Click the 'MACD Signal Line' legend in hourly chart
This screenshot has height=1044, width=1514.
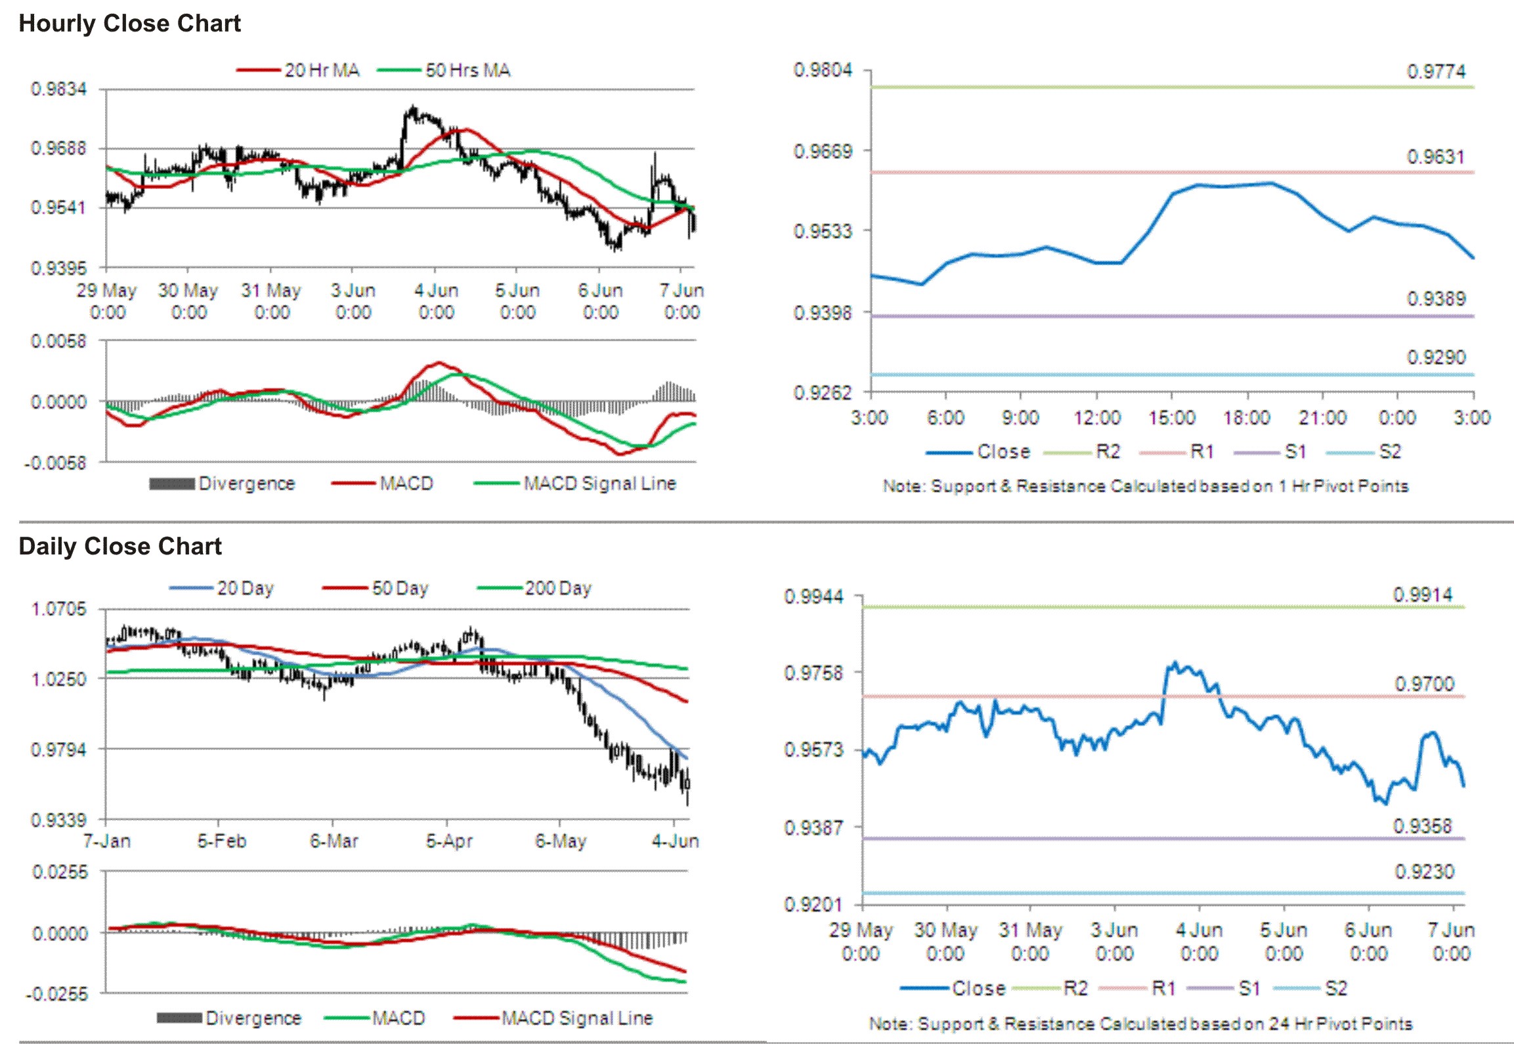599,484
